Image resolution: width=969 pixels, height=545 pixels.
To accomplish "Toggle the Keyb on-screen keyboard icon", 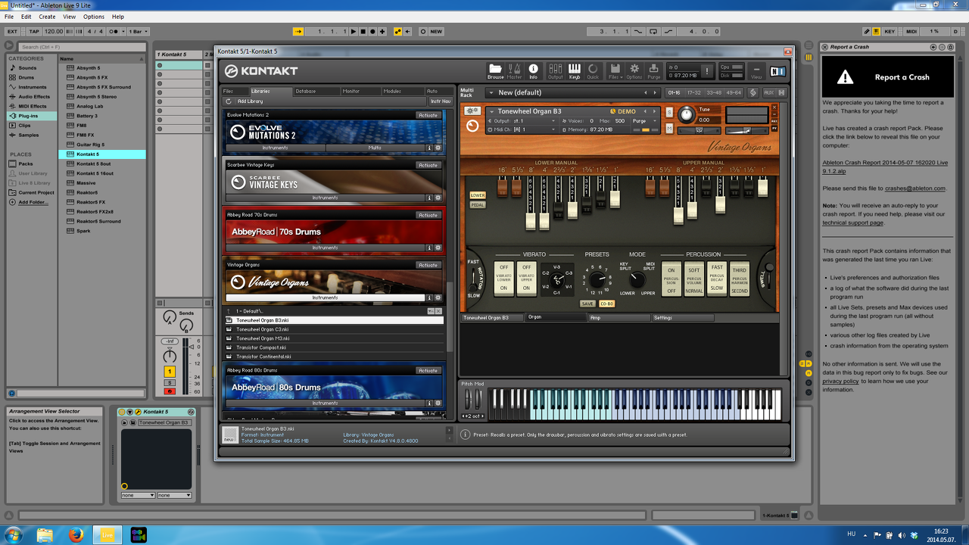I will [575, 71].
